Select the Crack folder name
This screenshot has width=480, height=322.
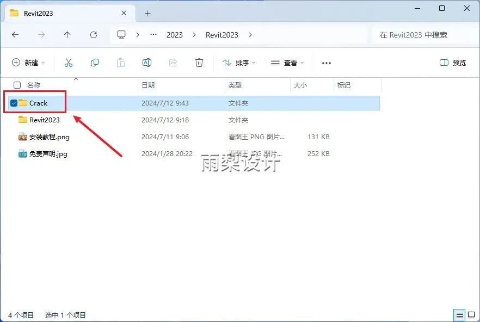click(38, 103)
